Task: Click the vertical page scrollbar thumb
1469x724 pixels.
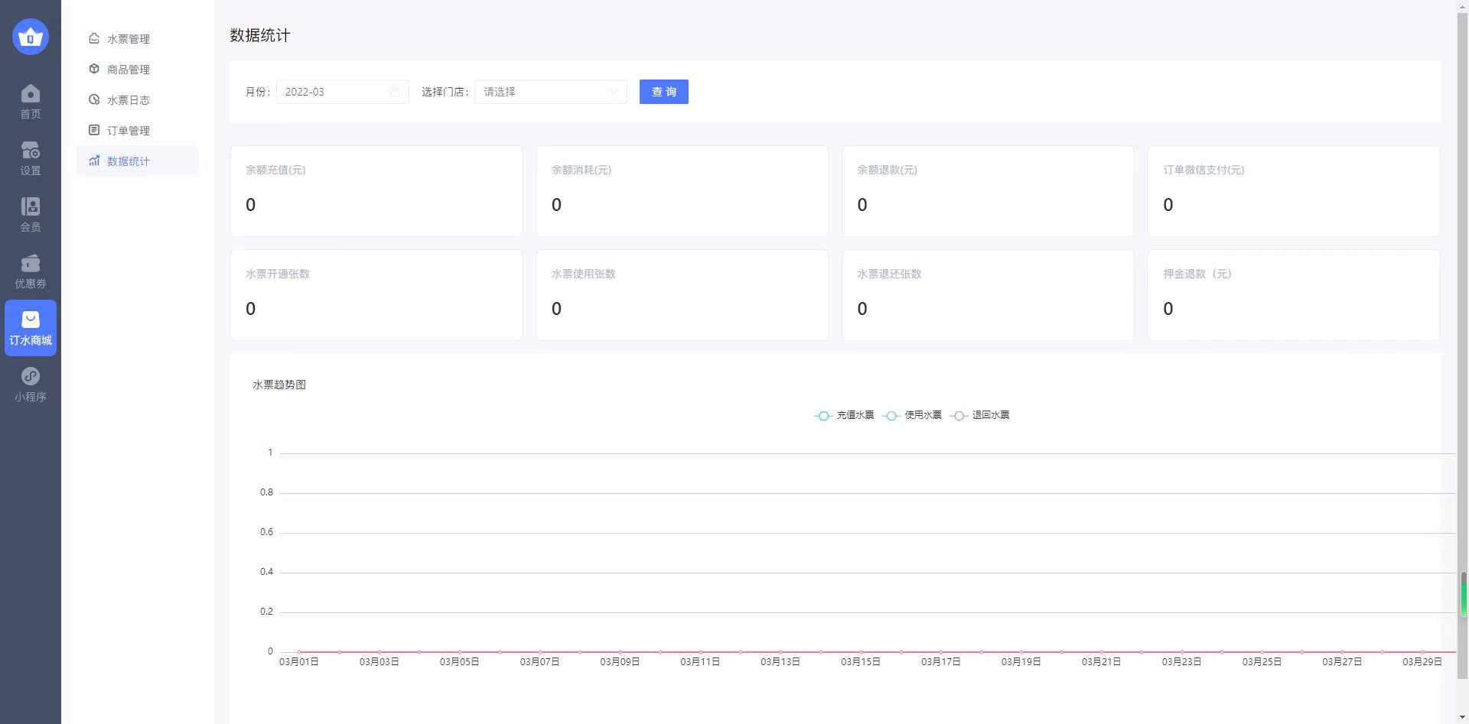Action: [1462, 344]
